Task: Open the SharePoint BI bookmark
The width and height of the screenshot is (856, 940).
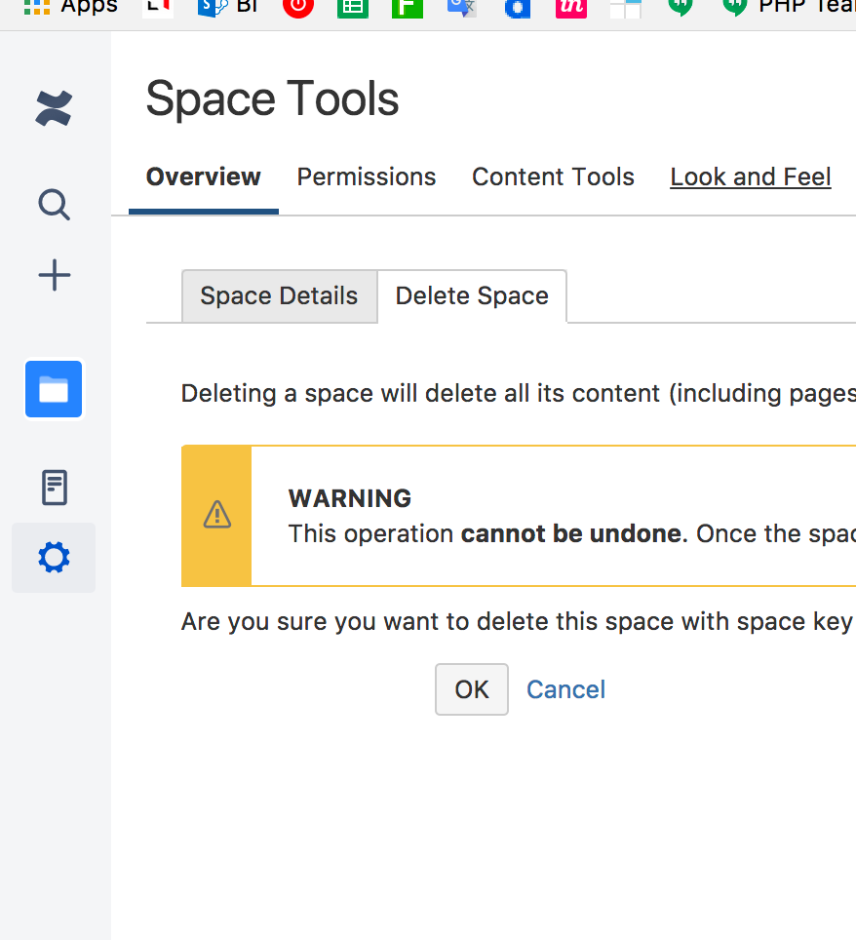Action: coord(228,7)
